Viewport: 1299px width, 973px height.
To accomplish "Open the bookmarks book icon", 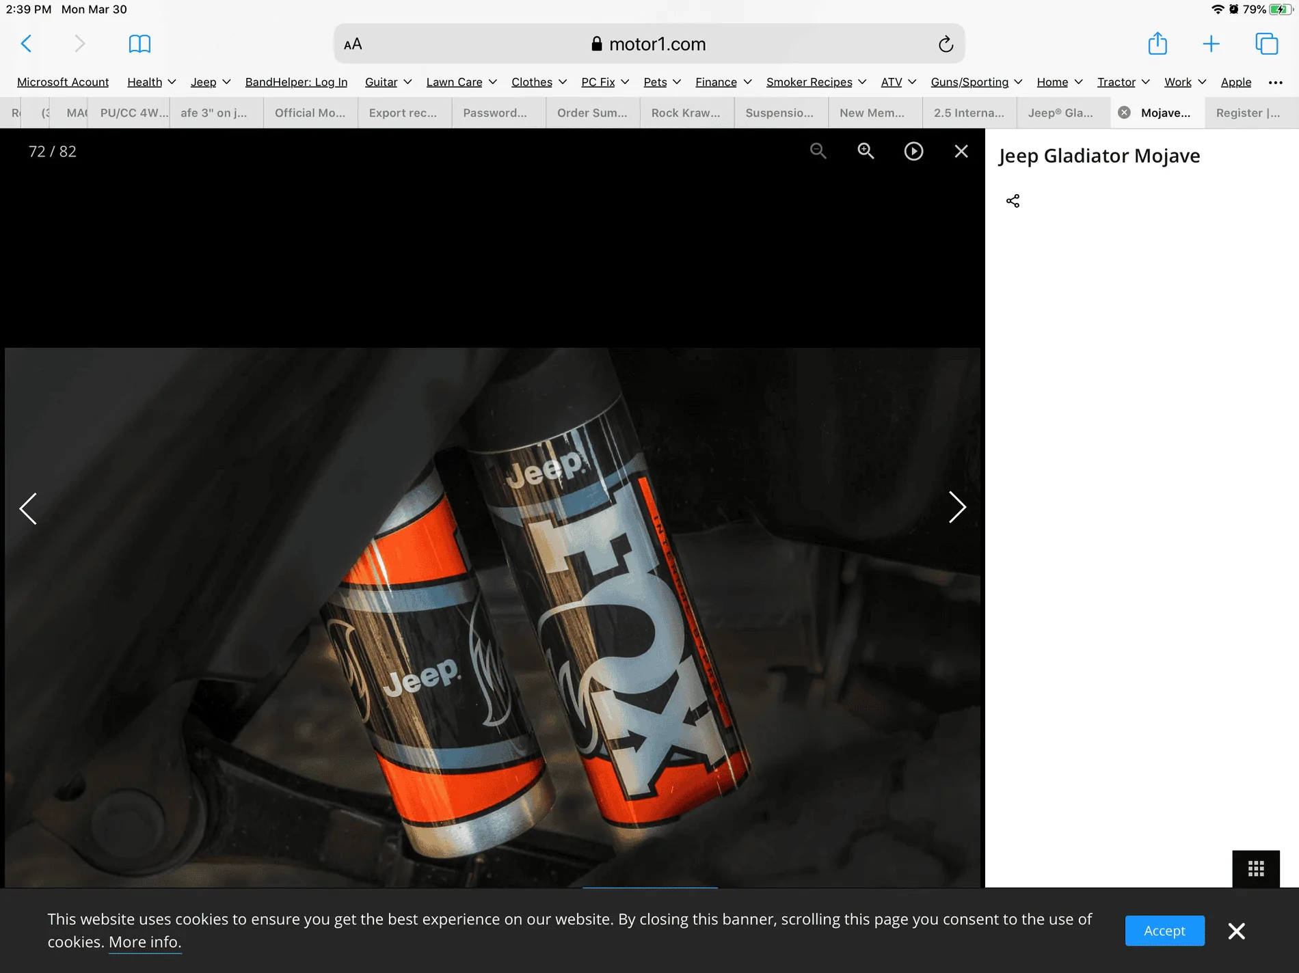I will [139, 44].
